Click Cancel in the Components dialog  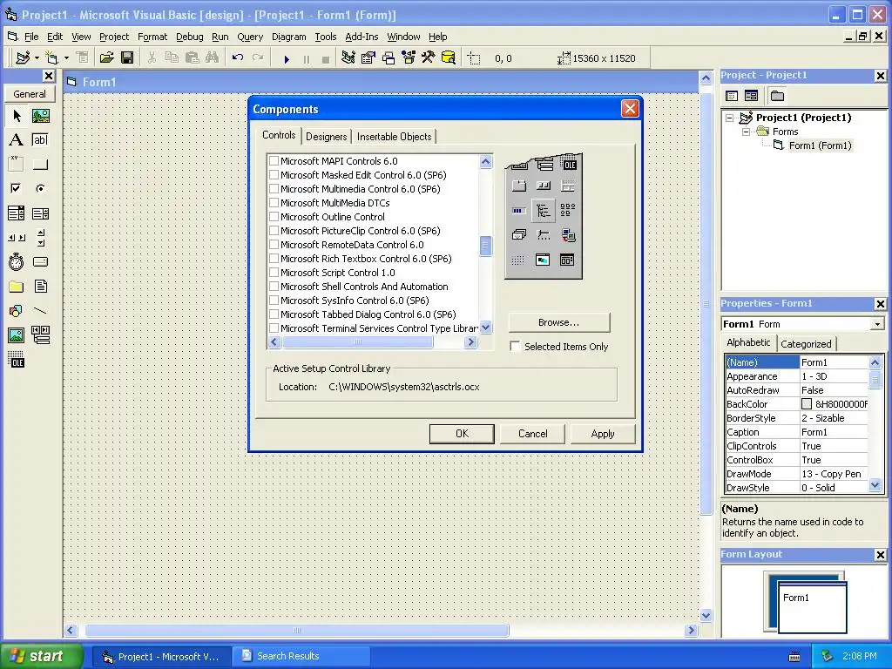(532, 434)
